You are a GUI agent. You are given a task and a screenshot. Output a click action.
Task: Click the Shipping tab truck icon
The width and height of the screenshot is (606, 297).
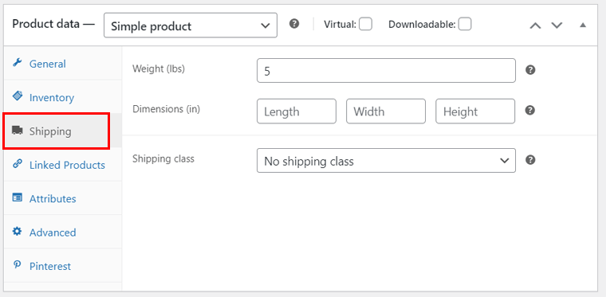17,131
